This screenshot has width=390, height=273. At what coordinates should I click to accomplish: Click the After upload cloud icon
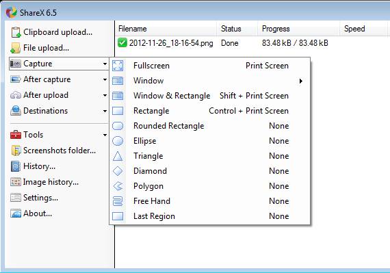[x=16, y=95]
